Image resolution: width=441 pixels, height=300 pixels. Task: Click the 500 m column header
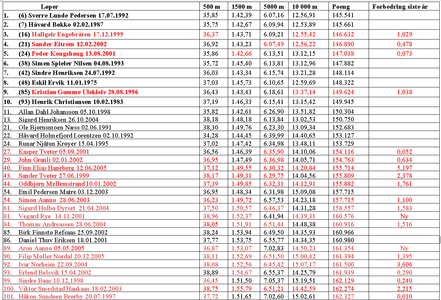coord(211,7)
